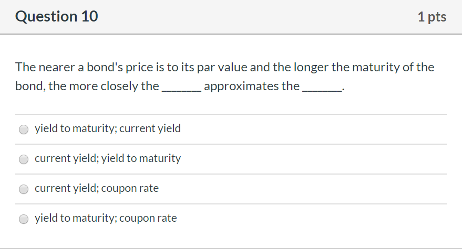Click the "yield to maturity; coupon rate" answer text
The image size is (462, 249).
tap(106, 218)
